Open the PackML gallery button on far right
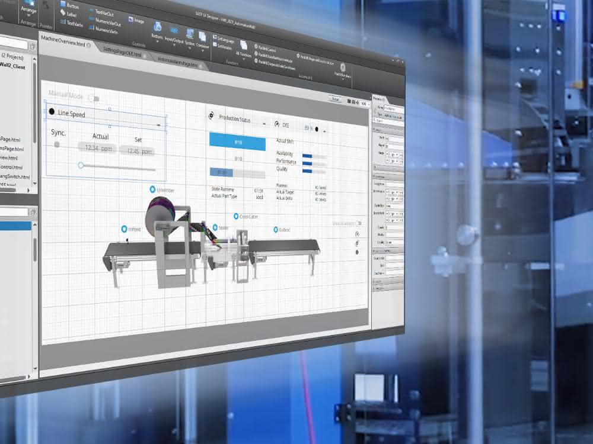 tap(343, 70)
